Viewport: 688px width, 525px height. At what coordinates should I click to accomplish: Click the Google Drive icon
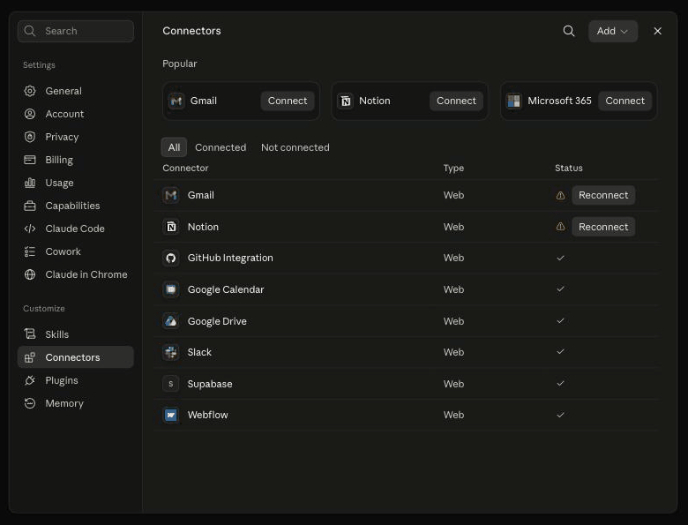coord(171,321)
